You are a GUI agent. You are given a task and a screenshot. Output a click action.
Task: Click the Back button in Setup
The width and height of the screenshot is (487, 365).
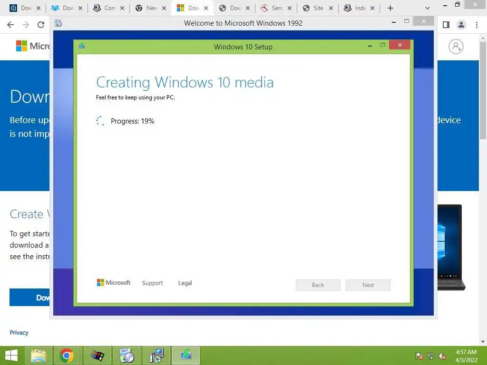tap(318, 285)
